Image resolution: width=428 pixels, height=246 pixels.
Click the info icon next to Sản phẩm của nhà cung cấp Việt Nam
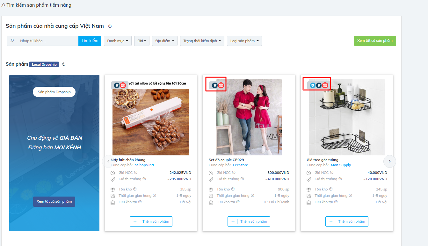110,26
